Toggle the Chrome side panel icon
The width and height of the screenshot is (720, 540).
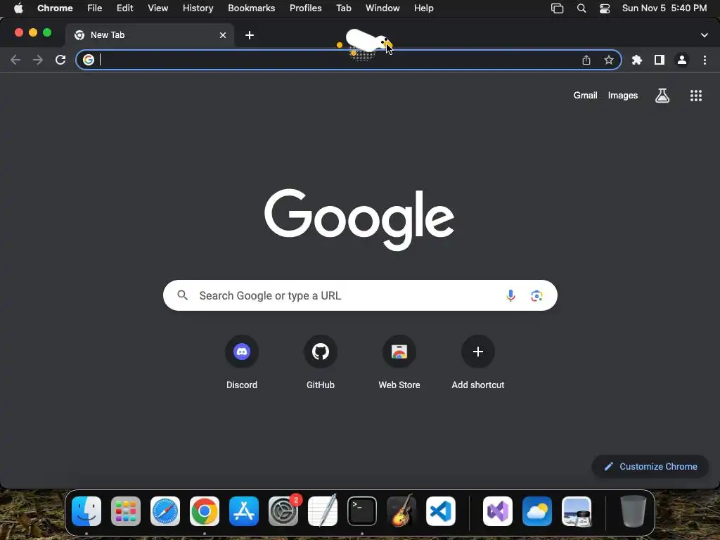pyautogui.click(x=660, y=60)
